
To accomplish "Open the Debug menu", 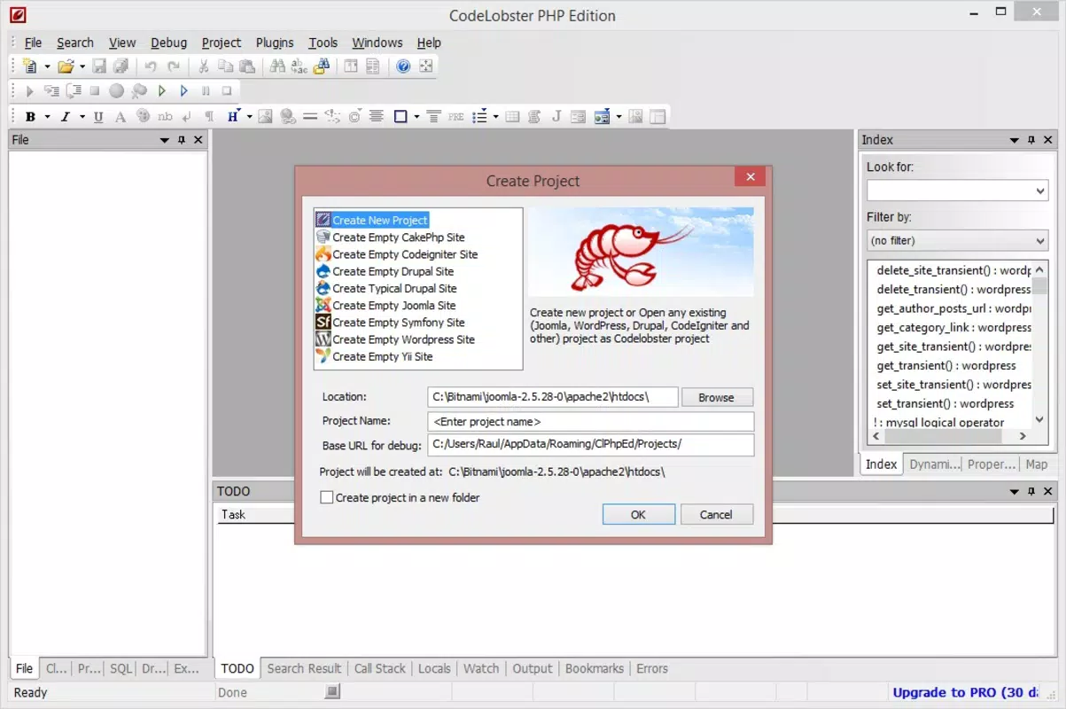I will tap(168, 43).
